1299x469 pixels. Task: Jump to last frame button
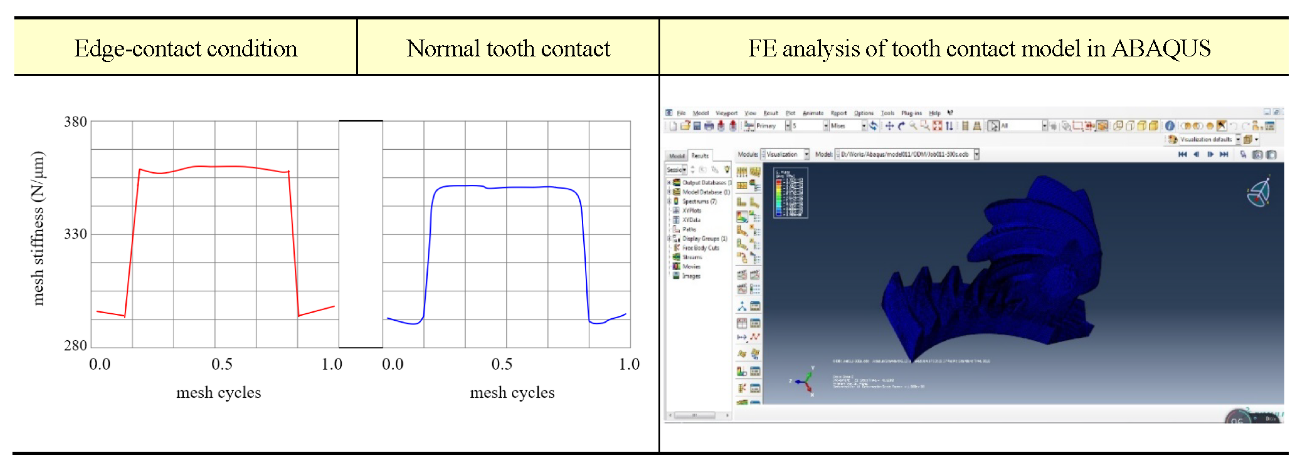pos(1224,155)
